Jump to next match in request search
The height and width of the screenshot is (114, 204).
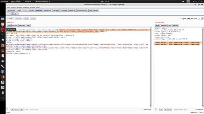pyautogui.click(x=21, y=109)
